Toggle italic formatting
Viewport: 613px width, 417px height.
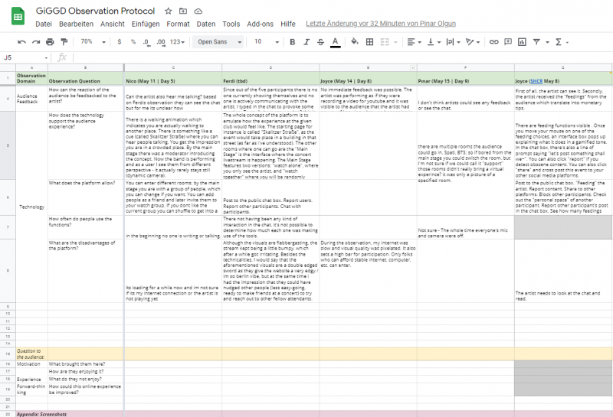[305, 41]
